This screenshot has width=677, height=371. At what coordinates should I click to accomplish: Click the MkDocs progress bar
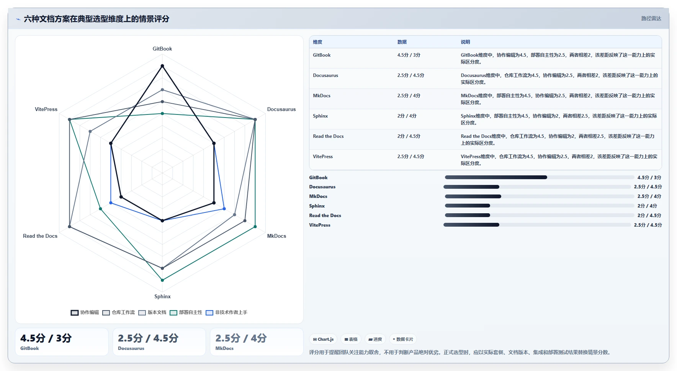[540, 196]
